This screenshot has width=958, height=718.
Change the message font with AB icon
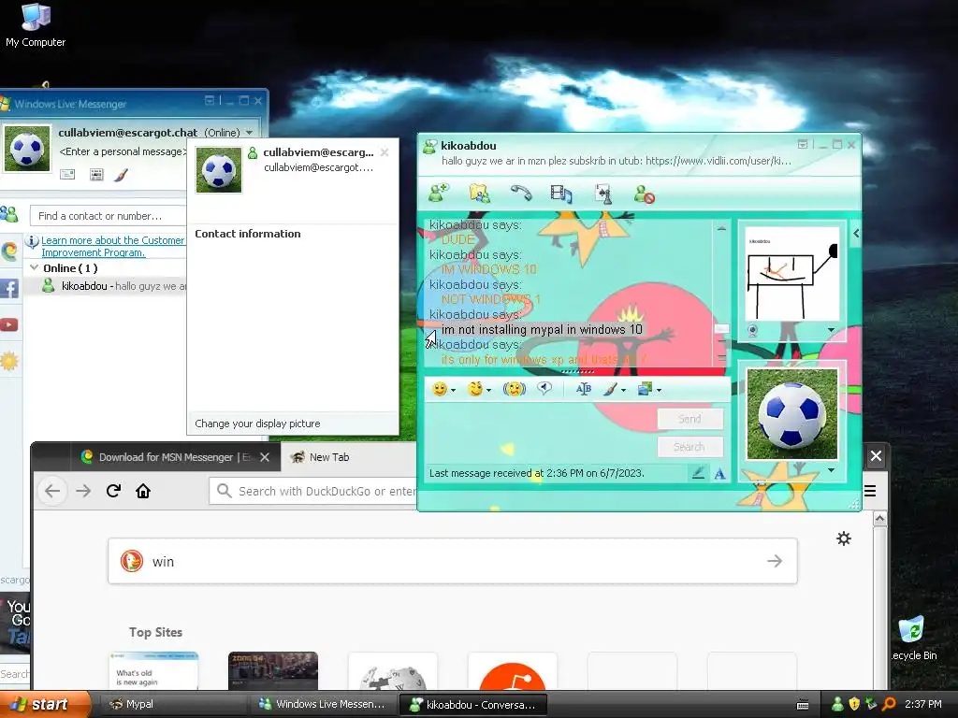pos(584,389)
